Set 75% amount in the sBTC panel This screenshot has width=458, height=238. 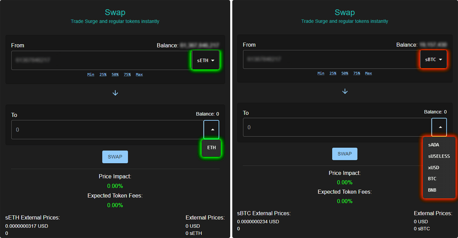tap(357, 73)
